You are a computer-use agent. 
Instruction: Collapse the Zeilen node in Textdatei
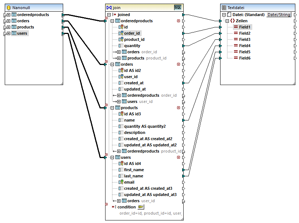tap(227, 21)
